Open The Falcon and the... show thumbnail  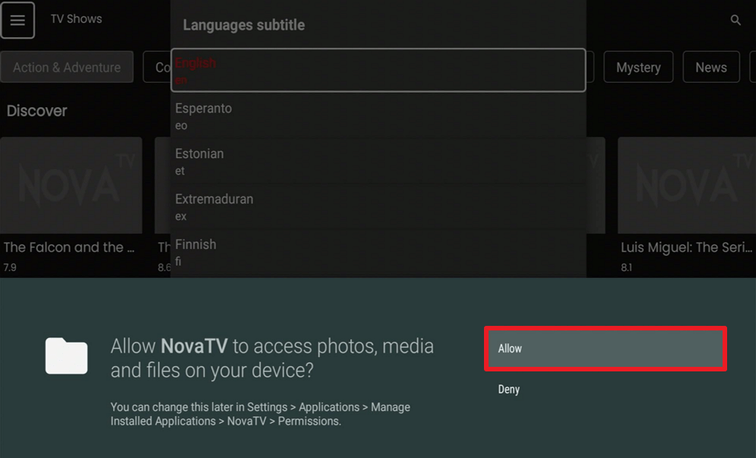[71, 185]
